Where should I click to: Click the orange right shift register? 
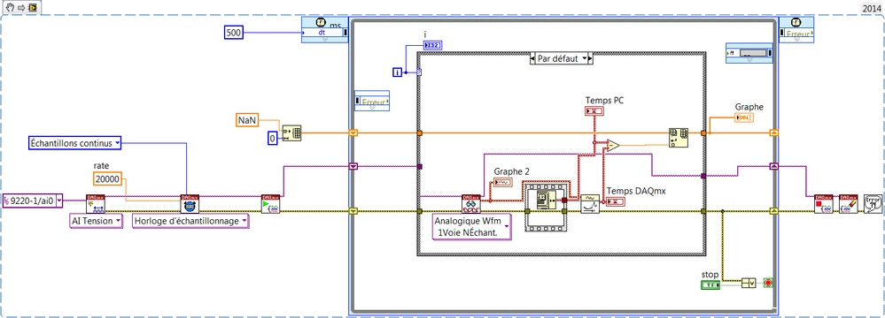[773, 132]
